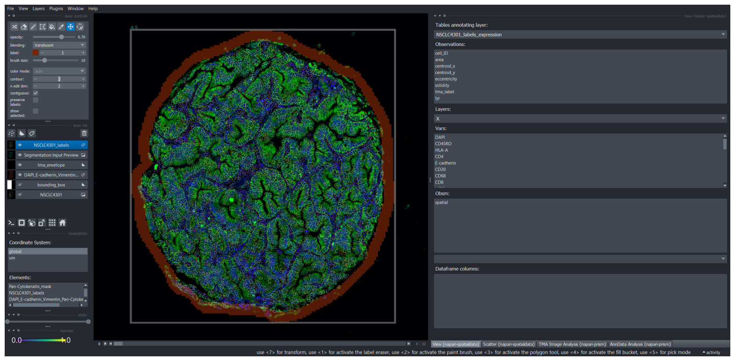
Task: Enable the show selected checkbox
Action: click(x=36, y=111)
